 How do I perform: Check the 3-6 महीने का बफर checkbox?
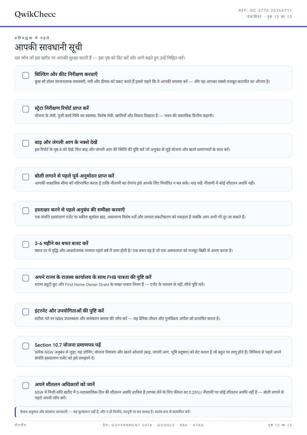[26, 245]
